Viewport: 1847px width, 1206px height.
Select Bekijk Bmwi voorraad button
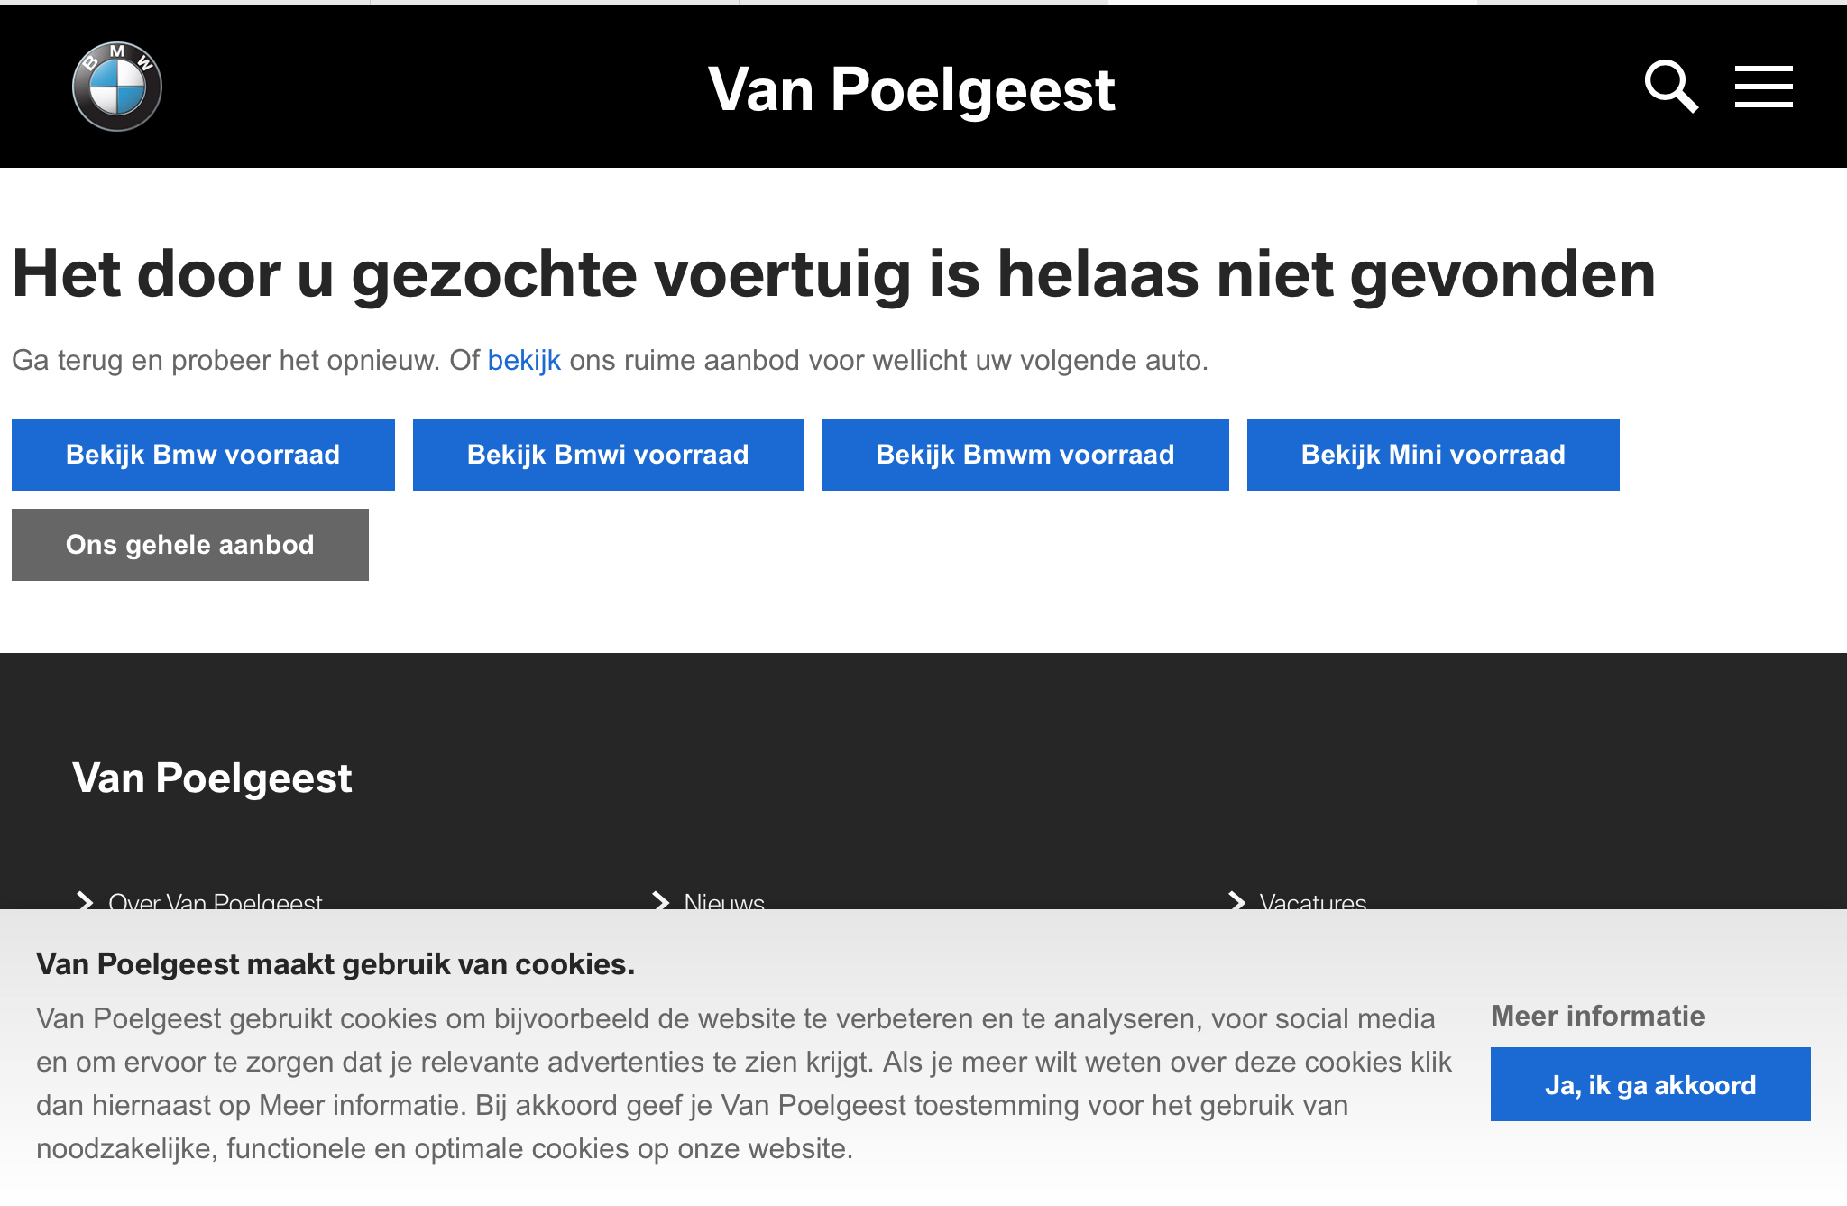[x=608, y=455]
